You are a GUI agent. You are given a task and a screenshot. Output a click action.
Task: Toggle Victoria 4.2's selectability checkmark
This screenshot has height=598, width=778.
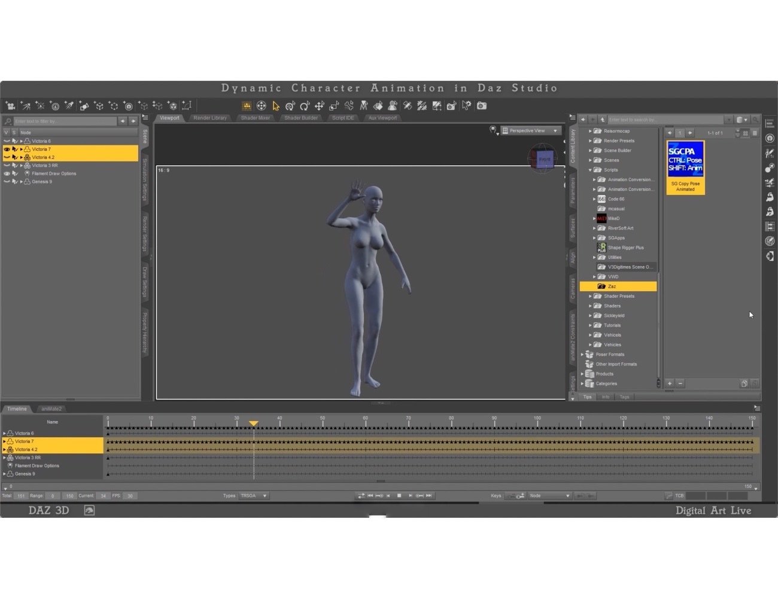click(15, 157)
